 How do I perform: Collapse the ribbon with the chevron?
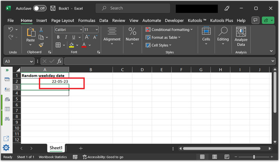point(271,51)
